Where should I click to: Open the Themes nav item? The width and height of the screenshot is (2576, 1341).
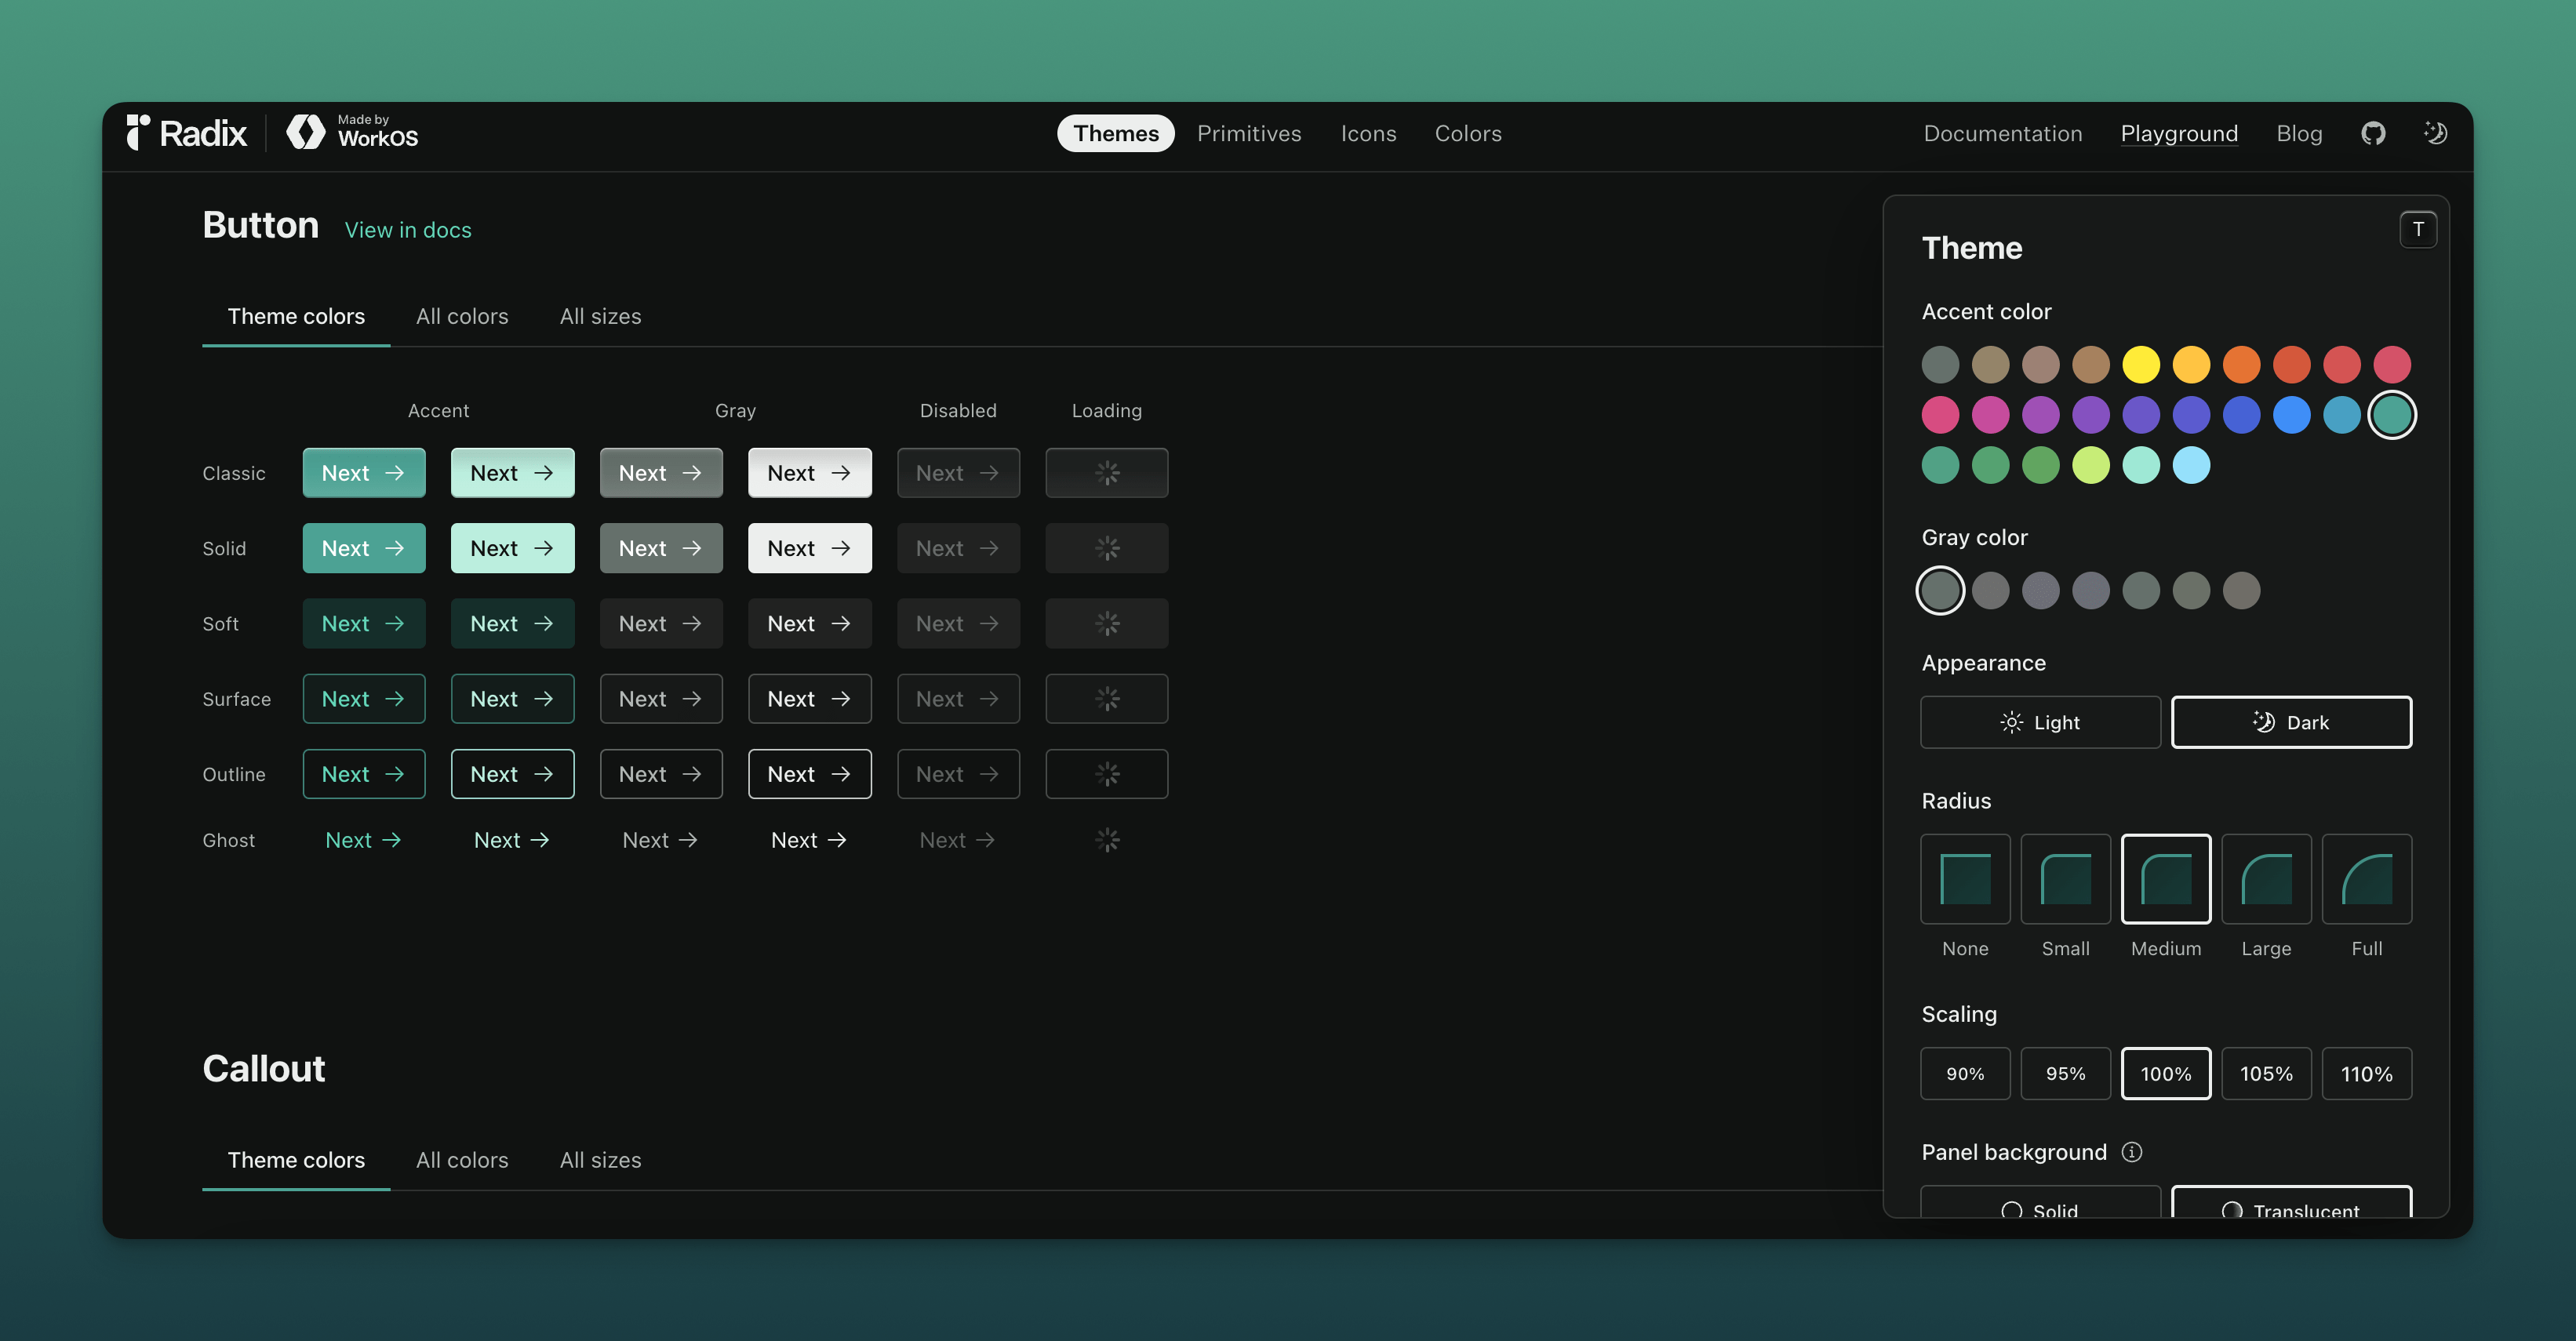[1116, 133]
